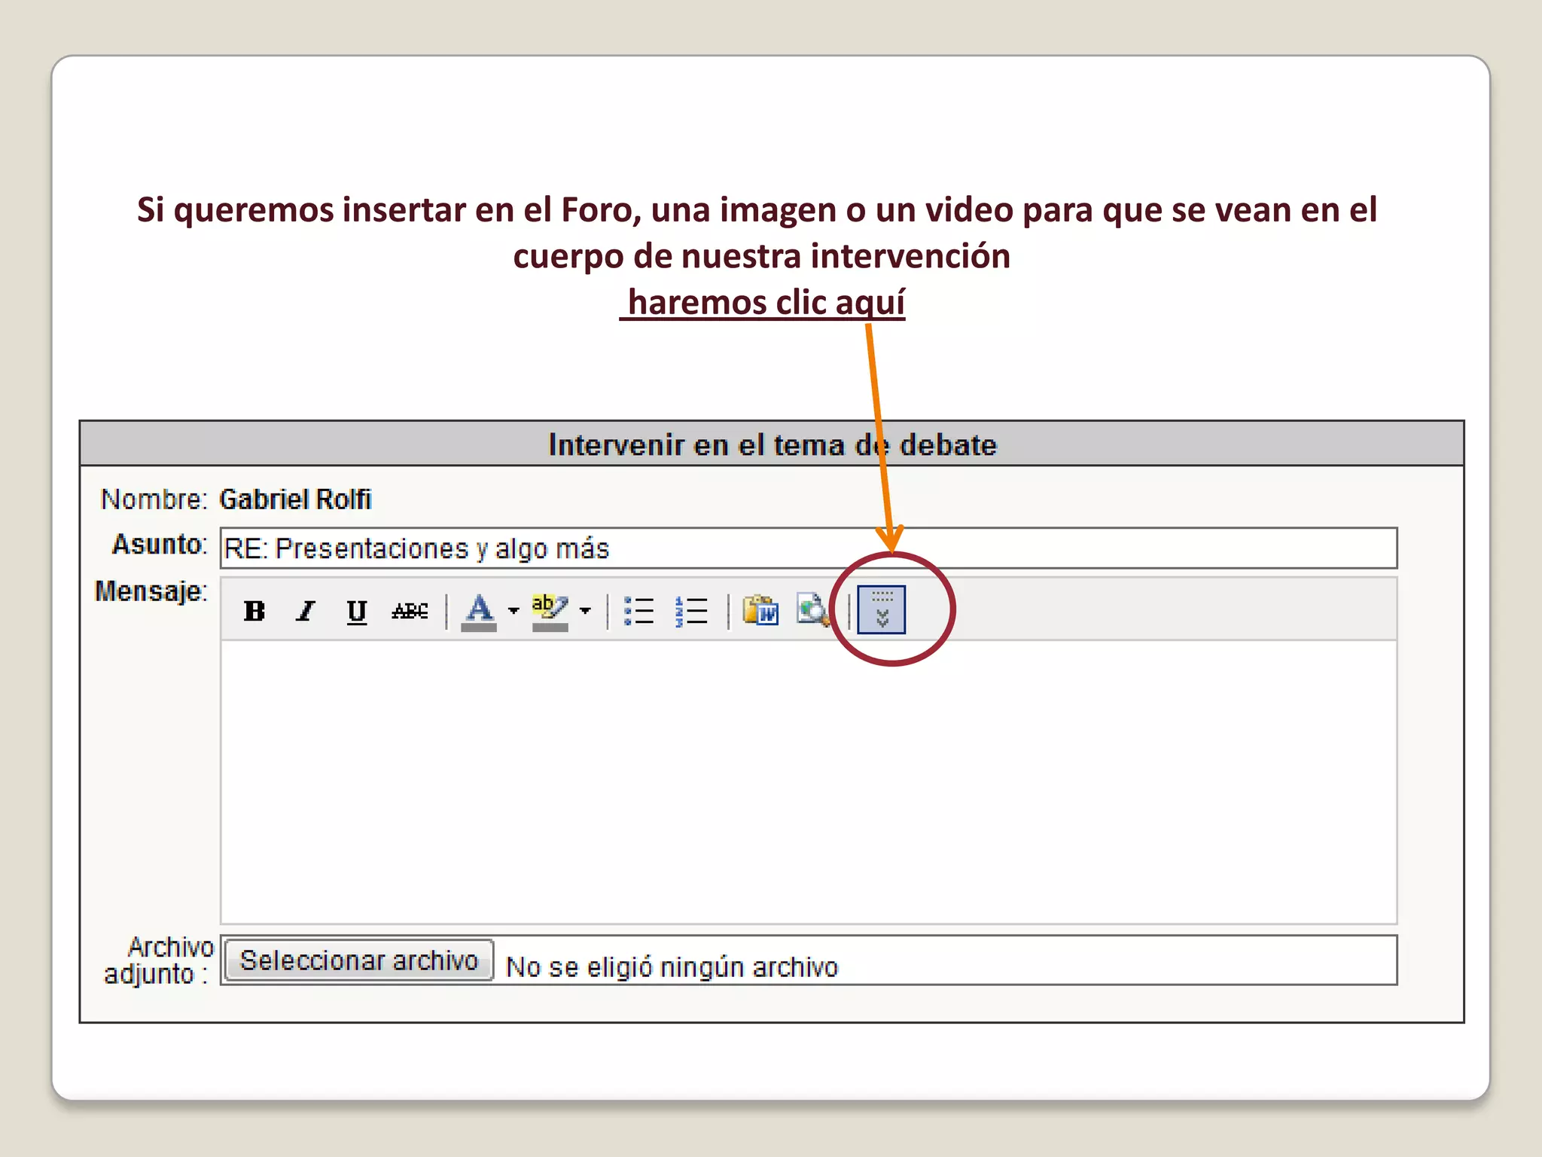Insert an ordered numbered list
The width and height of the screenshot is (1542, 1157).
click(691, 610)
